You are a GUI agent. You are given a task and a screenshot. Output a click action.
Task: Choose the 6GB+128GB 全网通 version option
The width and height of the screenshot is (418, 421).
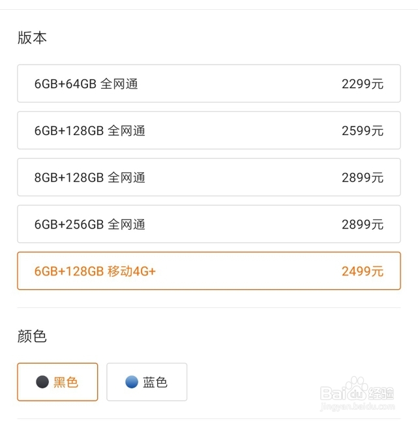209,131
